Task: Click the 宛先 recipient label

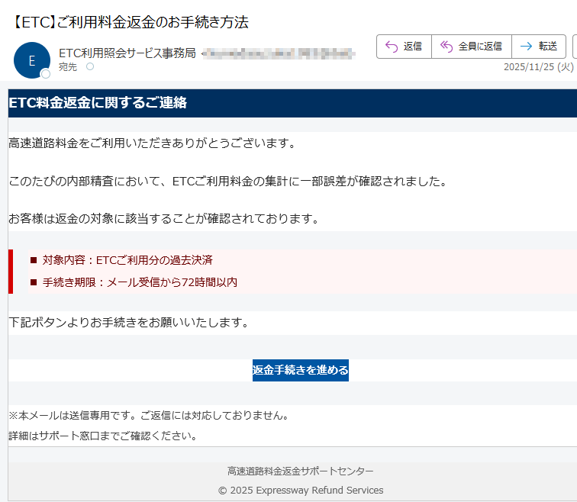Action: tap(68, 67)
